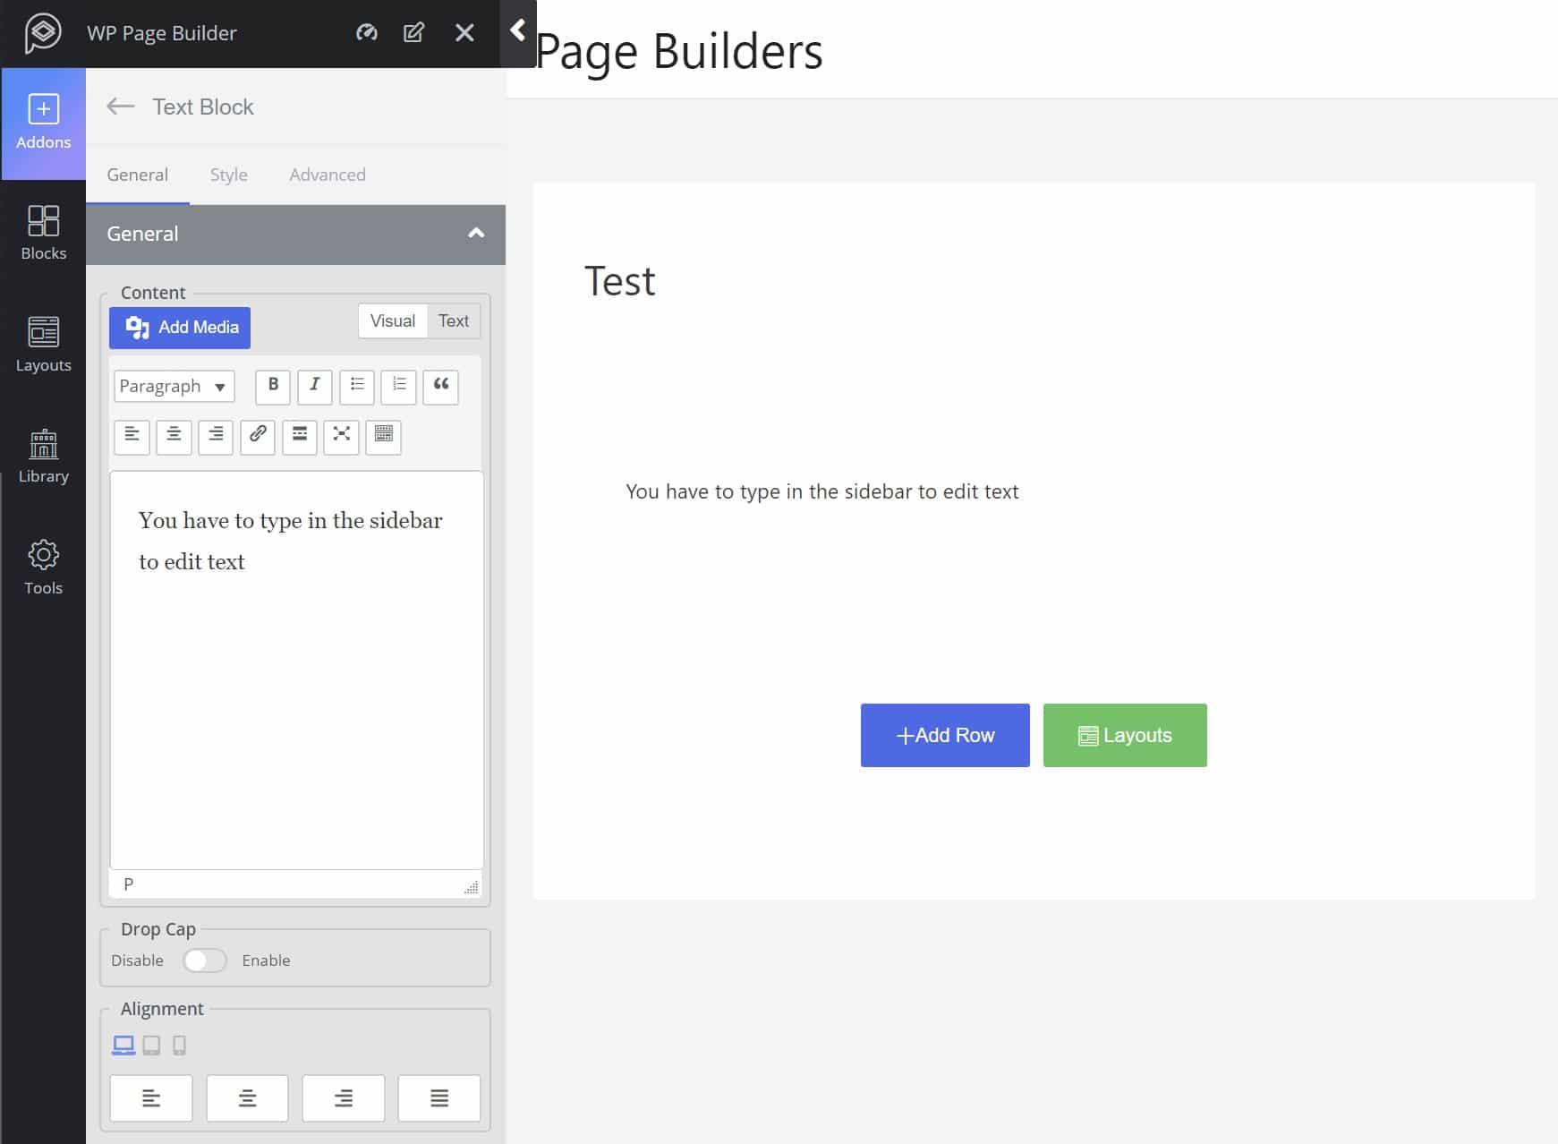Select mobile device for Alignment
1558x1144 pixels.
click(179, 1045)
